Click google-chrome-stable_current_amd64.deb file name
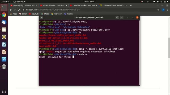Image resolution: width=170 pixels, height=95 pixels. (63, 35)
